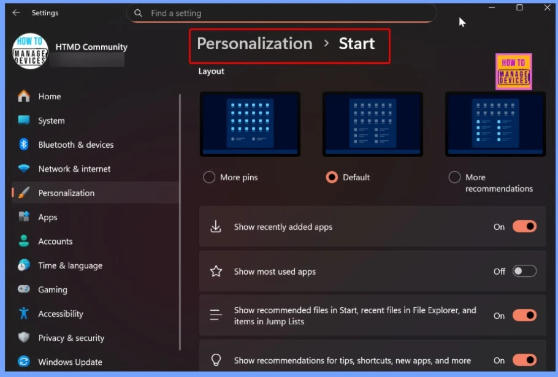Viewport: 558px width, 377px height.
Task: Open System settings via monitor icon
Action: 24,121
